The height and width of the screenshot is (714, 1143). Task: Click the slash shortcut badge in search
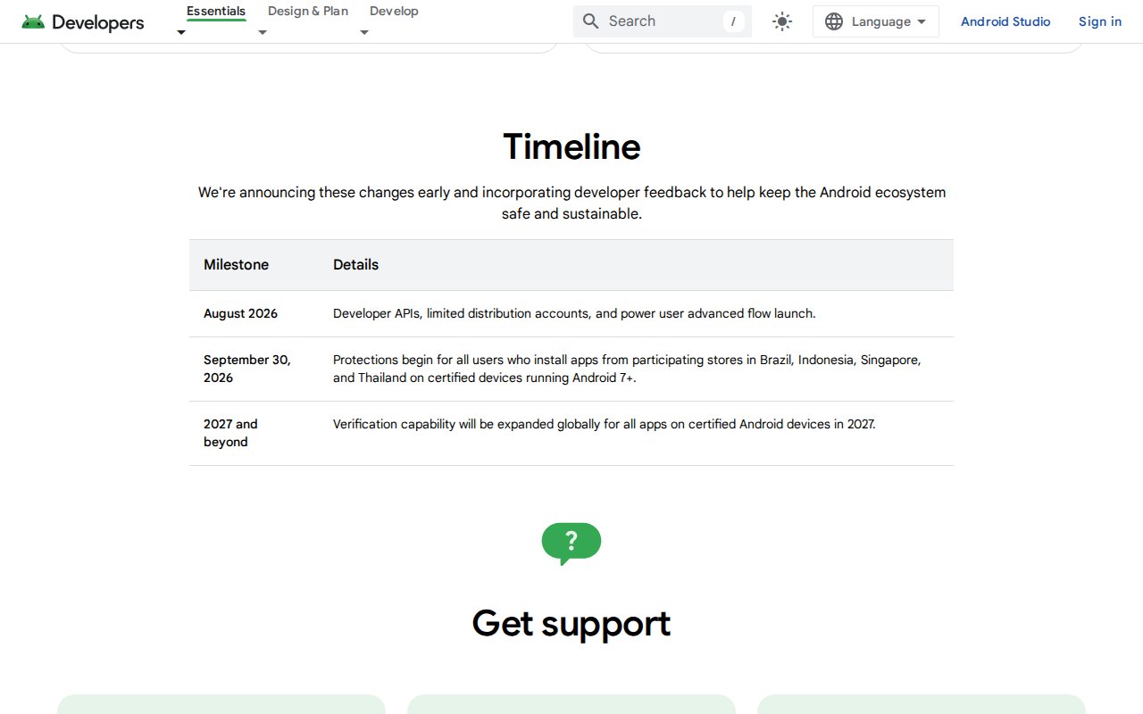tap(733, 21)
